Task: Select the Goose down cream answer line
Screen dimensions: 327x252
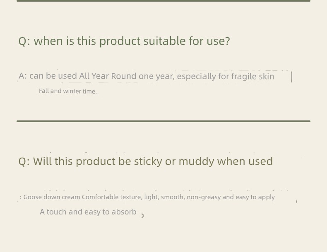Action: click(x=147, y=197)
